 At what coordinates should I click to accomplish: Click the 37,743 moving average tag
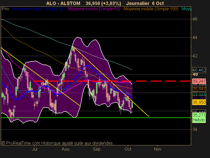(199, 95)
